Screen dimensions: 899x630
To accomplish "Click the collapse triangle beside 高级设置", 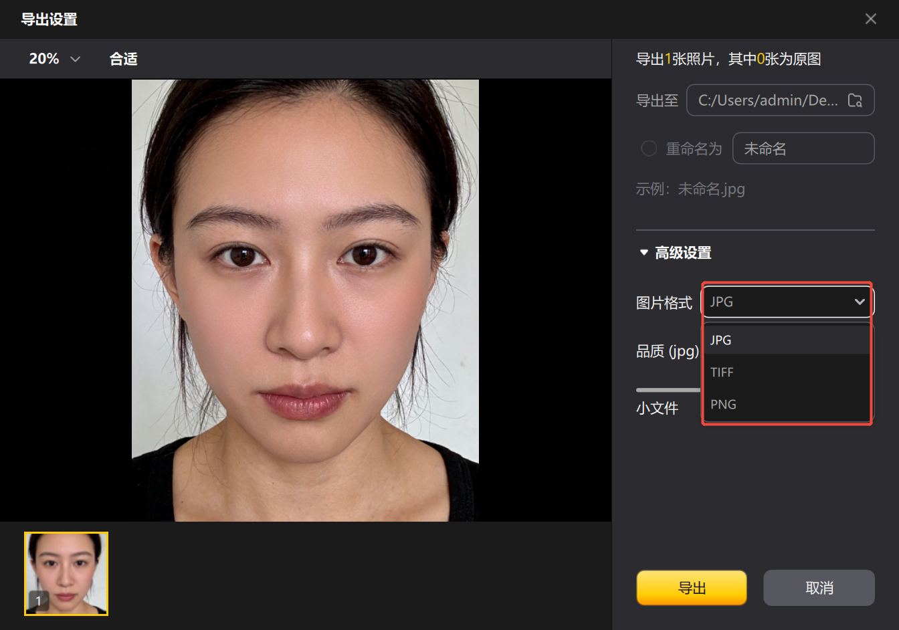I will 643,252.
